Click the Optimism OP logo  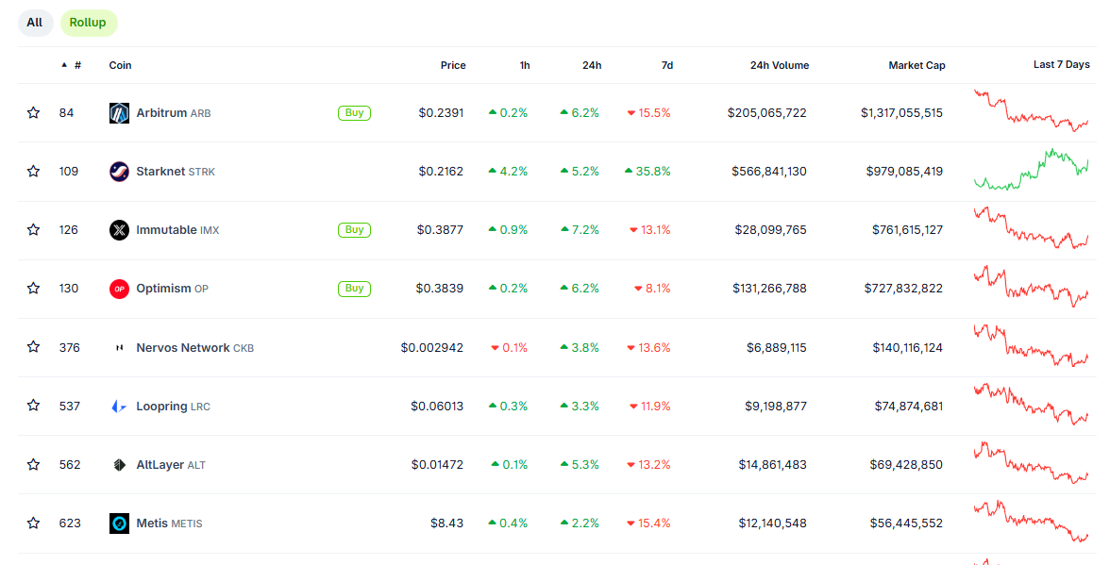coord(119,288)
